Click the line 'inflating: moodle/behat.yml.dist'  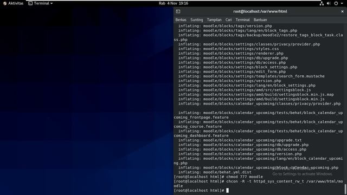[215, 172]
